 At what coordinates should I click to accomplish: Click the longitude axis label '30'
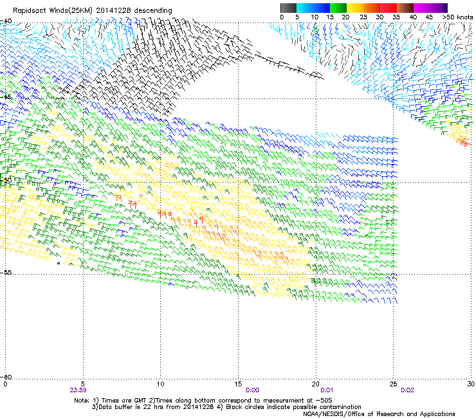pos(471,384)
